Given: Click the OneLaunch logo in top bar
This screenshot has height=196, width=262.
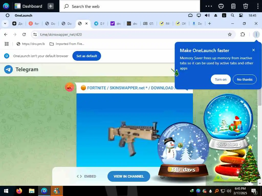Looking at the screenshot, I should tap(6, 6).
